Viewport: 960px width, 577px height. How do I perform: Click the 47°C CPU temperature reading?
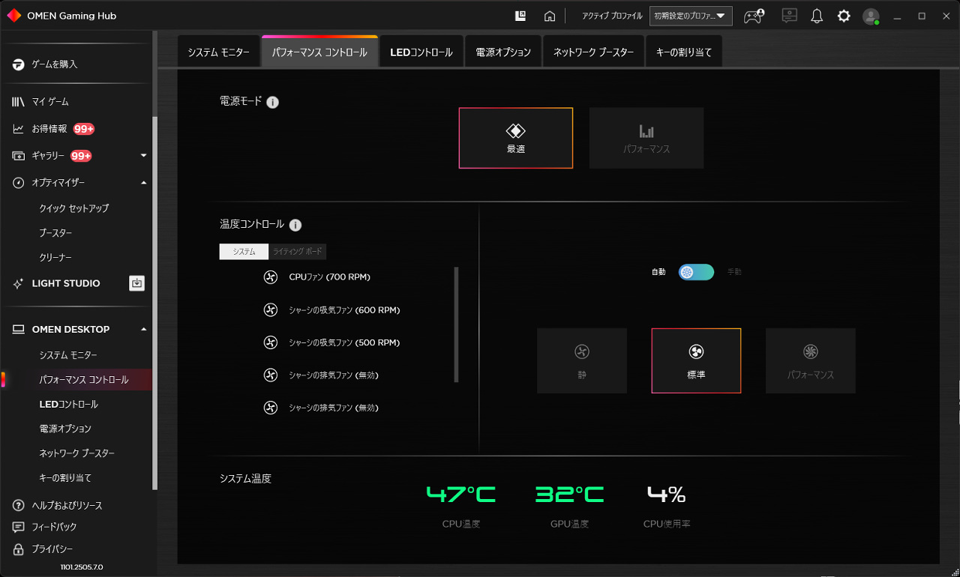(x=460, y=495)
